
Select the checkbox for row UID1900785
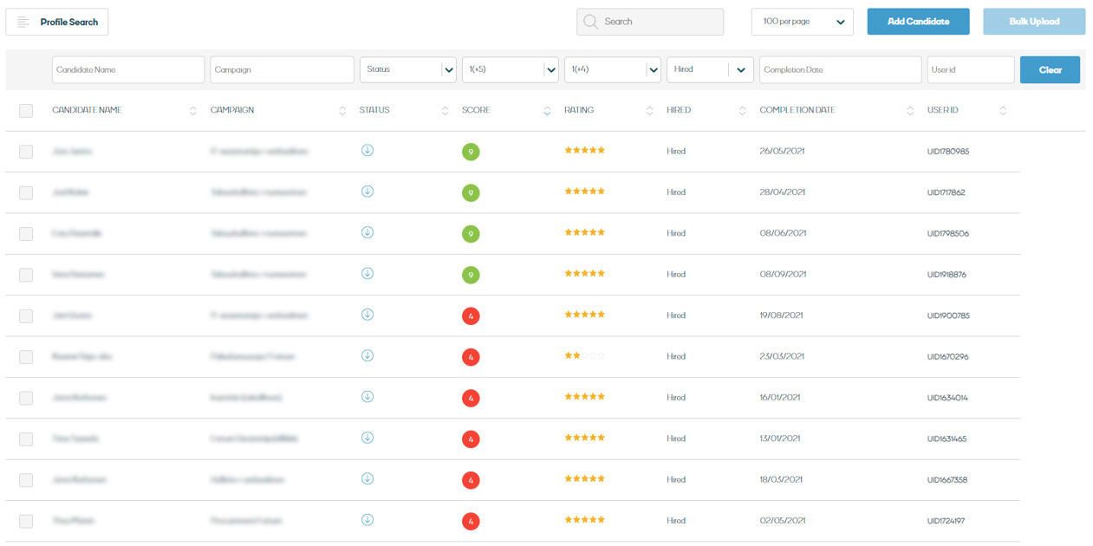coord(26,316)
